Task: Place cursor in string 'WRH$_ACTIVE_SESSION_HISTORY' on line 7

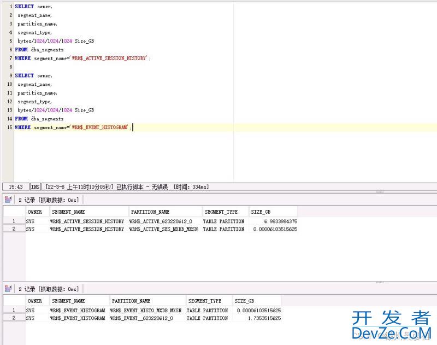Action: click(109, 59)
